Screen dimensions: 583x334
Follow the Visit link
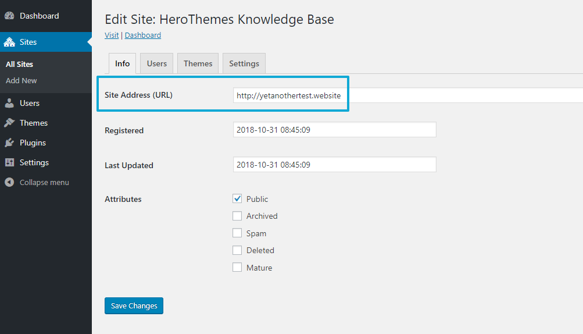112,35
